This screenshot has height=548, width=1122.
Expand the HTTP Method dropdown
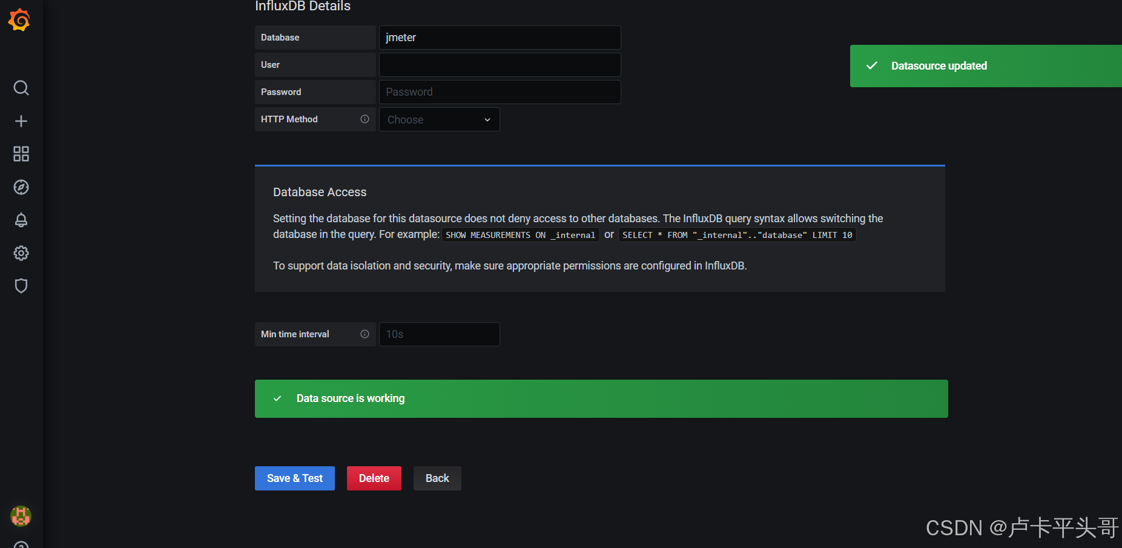pyautogui.click(x=440, y=119)
